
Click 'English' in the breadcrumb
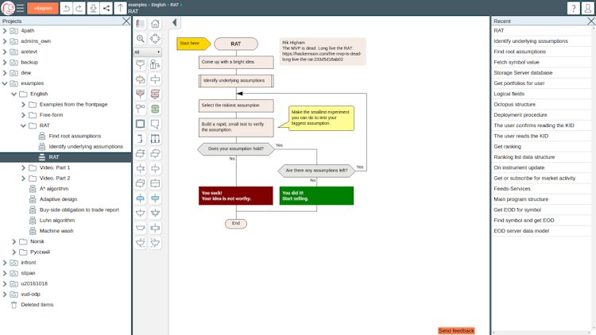pos(158,5)
